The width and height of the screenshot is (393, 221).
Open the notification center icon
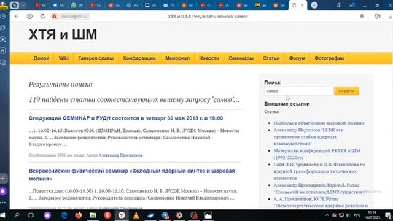tap(388, 215)
